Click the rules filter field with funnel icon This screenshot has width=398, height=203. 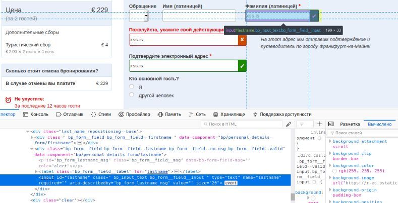305,124
